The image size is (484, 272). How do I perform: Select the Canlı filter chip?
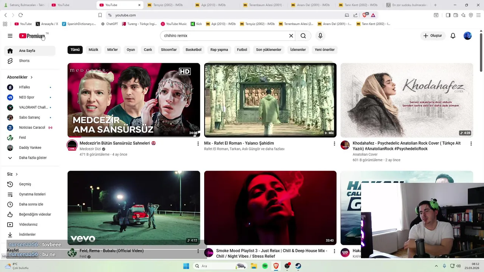click(148, 49)
